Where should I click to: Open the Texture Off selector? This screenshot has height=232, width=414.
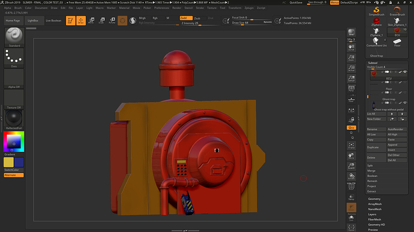pos(14,99)
